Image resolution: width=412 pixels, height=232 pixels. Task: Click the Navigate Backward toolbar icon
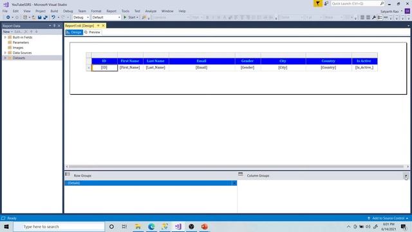pos(8,17)
